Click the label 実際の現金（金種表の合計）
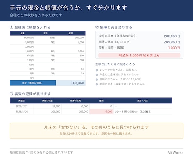 point(117,36)
